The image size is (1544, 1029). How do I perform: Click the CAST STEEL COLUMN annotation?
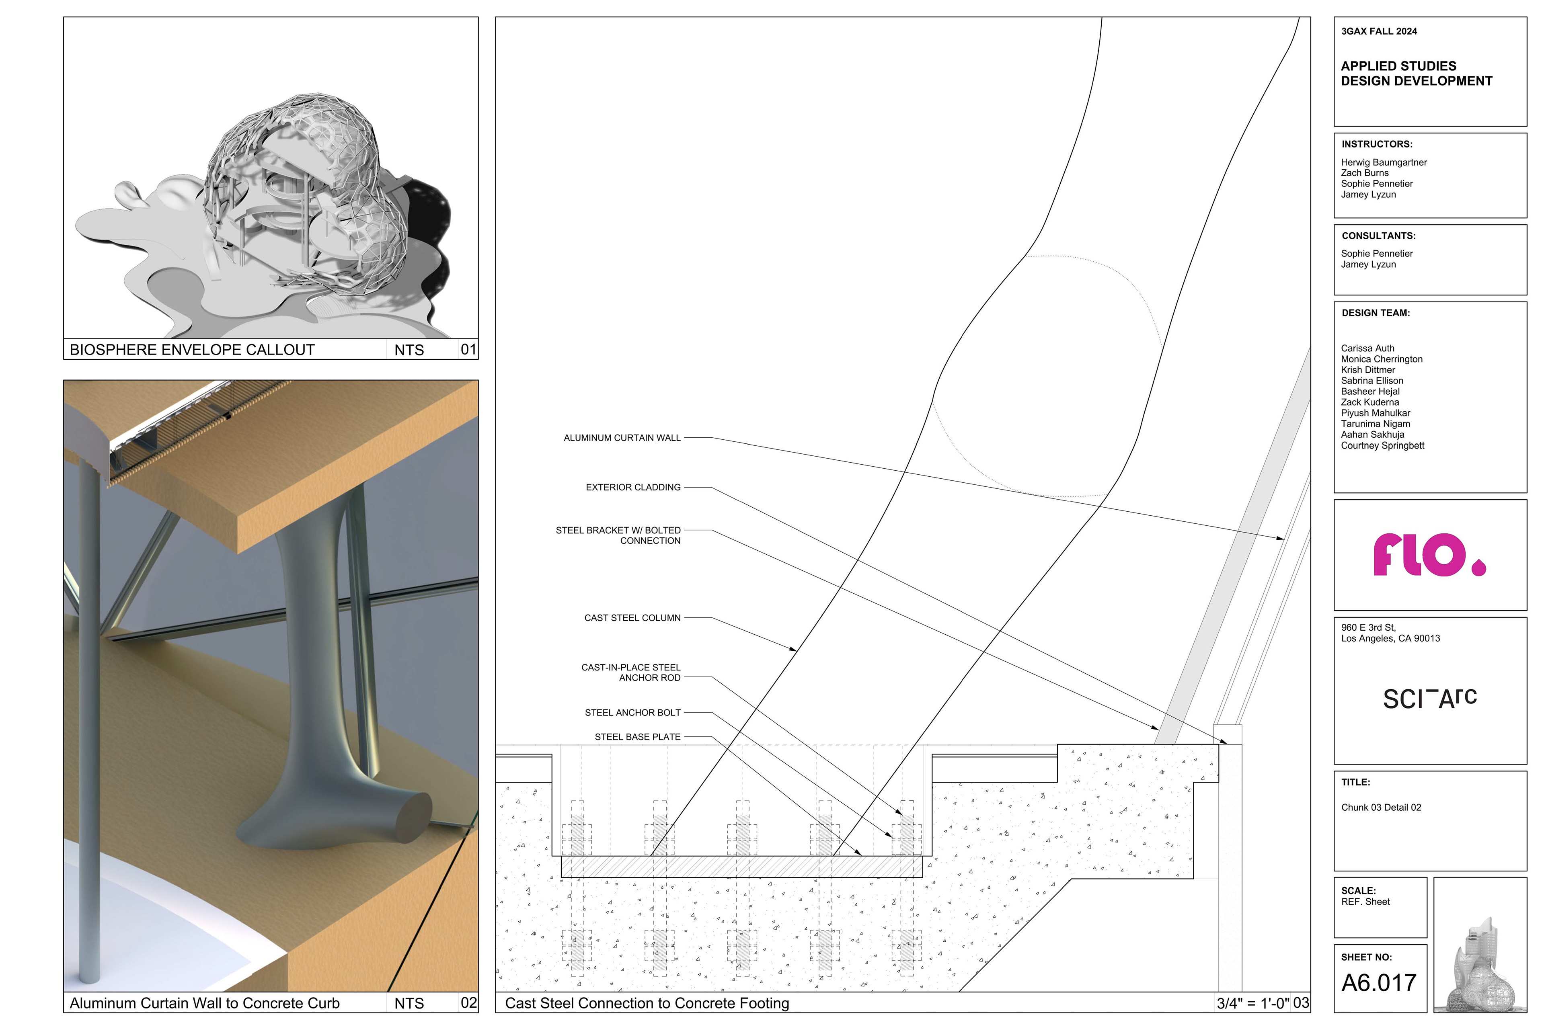pos(632,617)
